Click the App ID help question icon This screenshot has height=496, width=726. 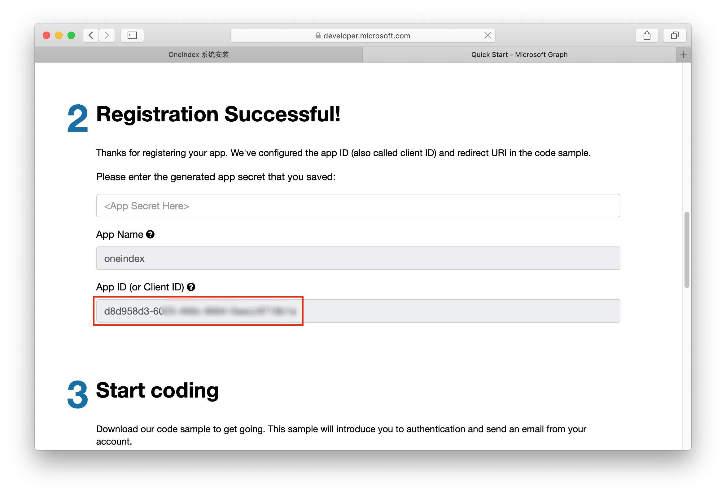tap(191, 287)
